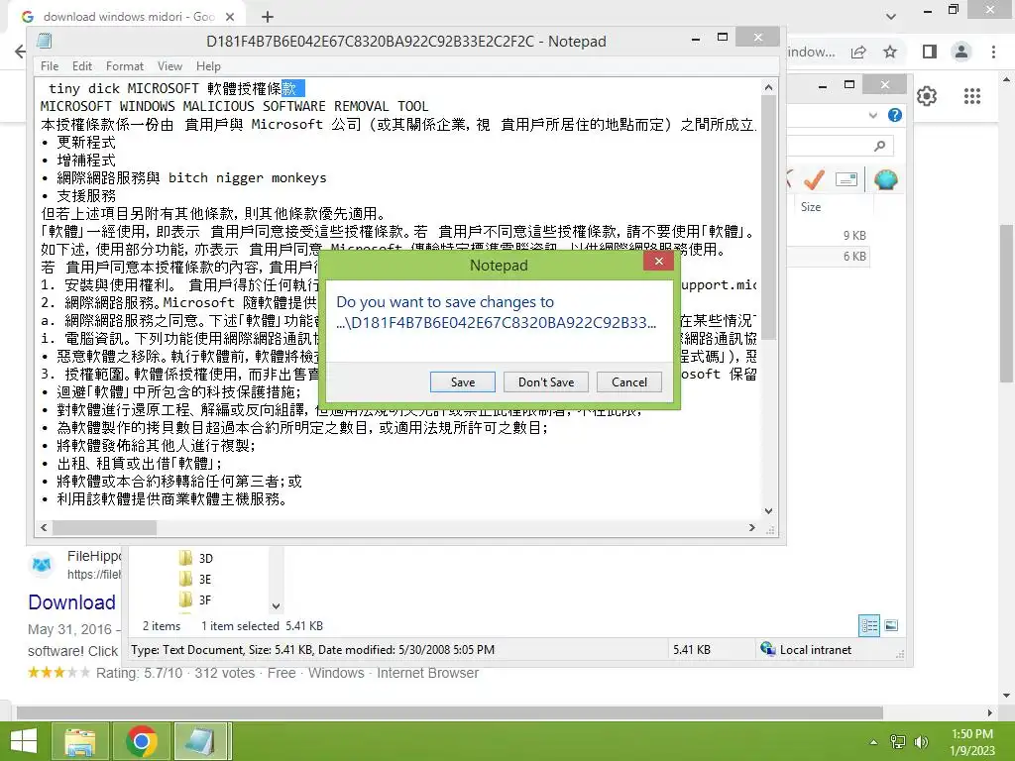Image resolution: width=1015 pixels, height=761 pixels.
Task: Go back in Chrome
Action: (20, 52)
